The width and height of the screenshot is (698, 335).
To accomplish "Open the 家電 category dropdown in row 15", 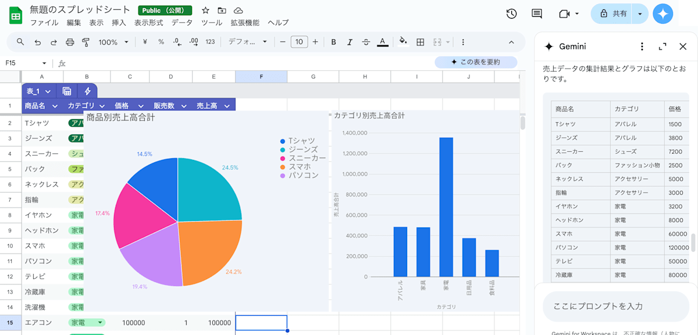I will click(101, 323).
